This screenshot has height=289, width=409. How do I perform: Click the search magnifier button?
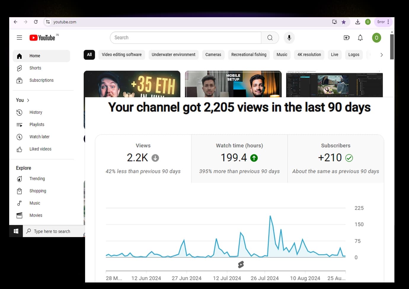[270, 38]
